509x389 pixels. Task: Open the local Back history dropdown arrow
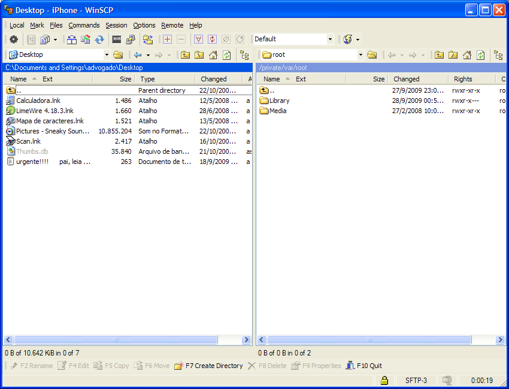148,55
